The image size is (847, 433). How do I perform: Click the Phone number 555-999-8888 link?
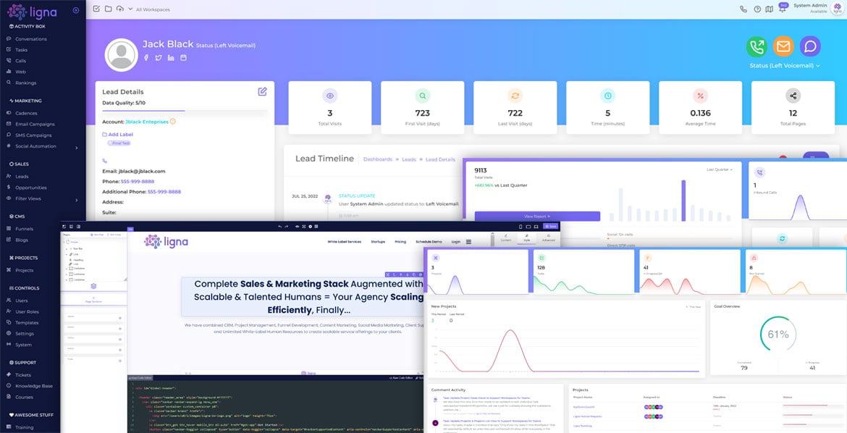[x=138, y=182]
